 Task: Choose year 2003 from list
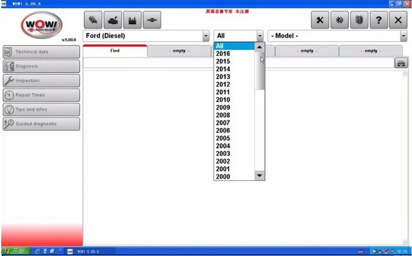pyautogui.click(x=234, y=154)
